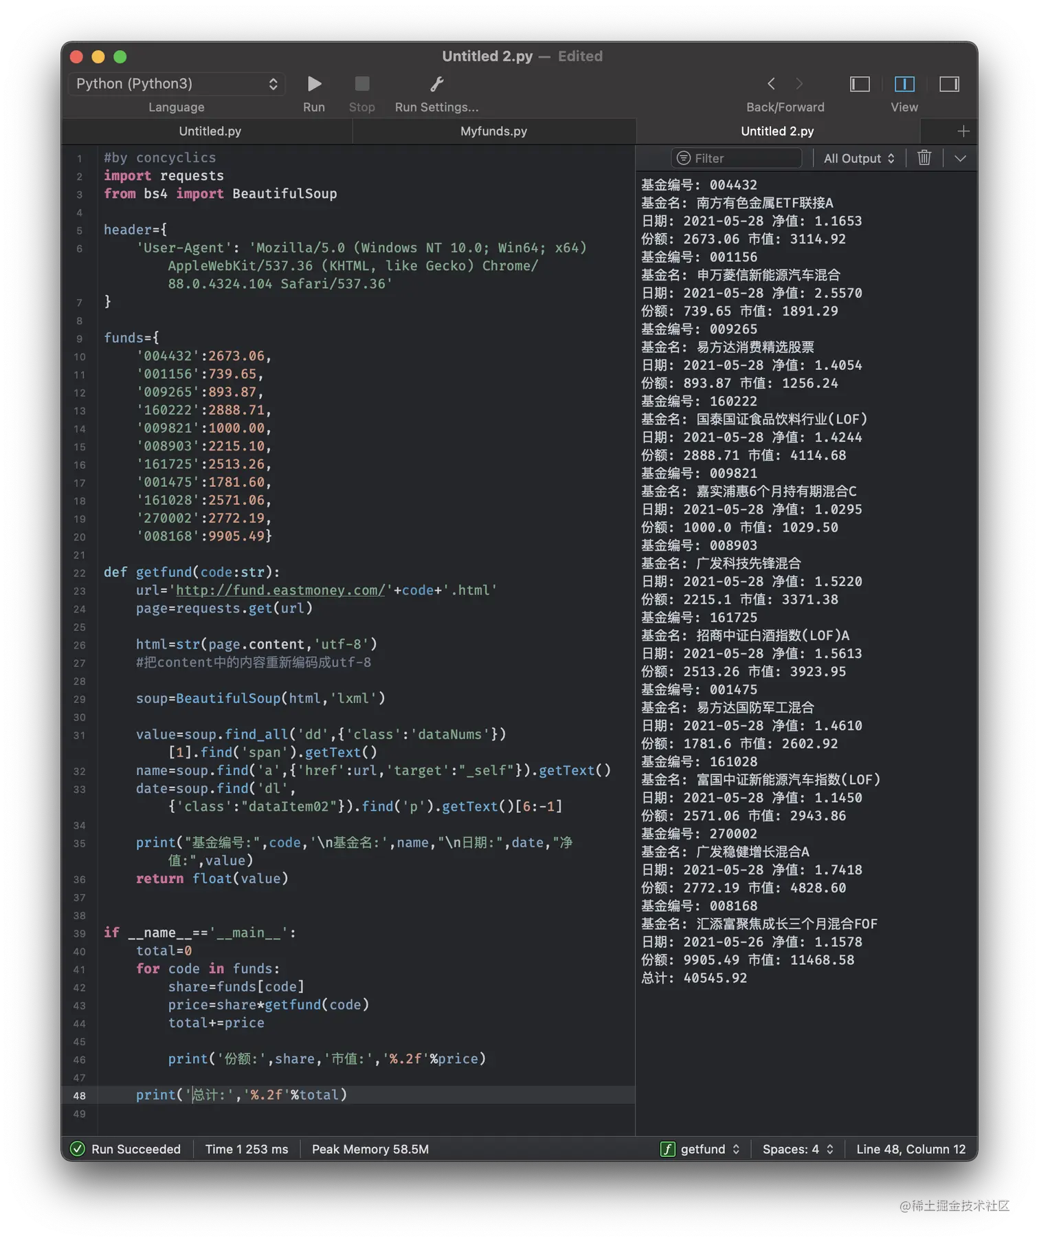Click the '008168':9905.49 code line
Image resolution: width=1039 pixels, height=1242 pixels.
[204, 536]
